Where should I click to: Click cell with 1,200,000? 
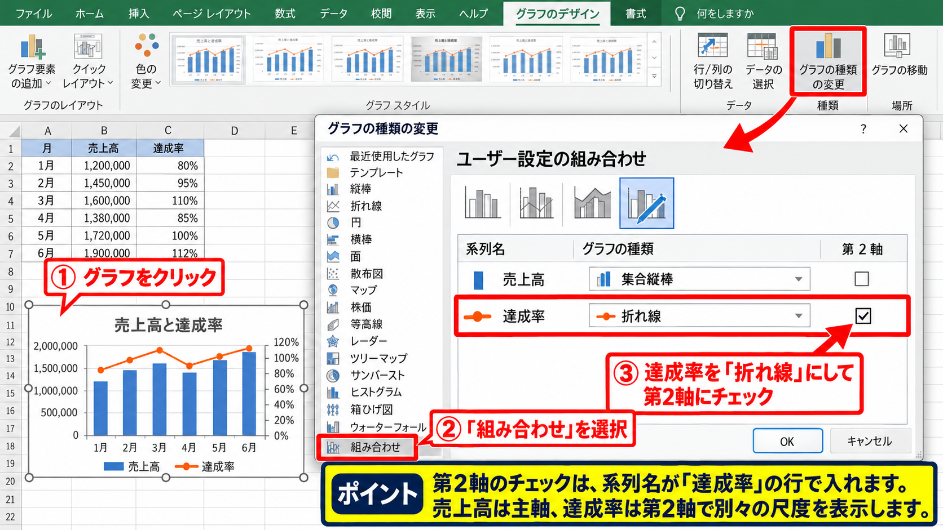pyautogui.click(x=104, y=166)
